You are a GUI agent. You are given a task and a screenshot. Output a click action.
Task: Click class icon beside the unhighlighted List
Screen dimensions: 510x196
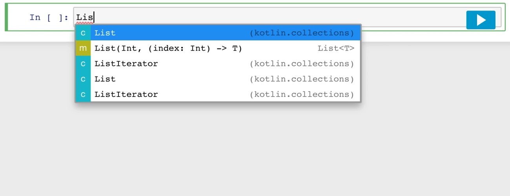coord(83,79)
